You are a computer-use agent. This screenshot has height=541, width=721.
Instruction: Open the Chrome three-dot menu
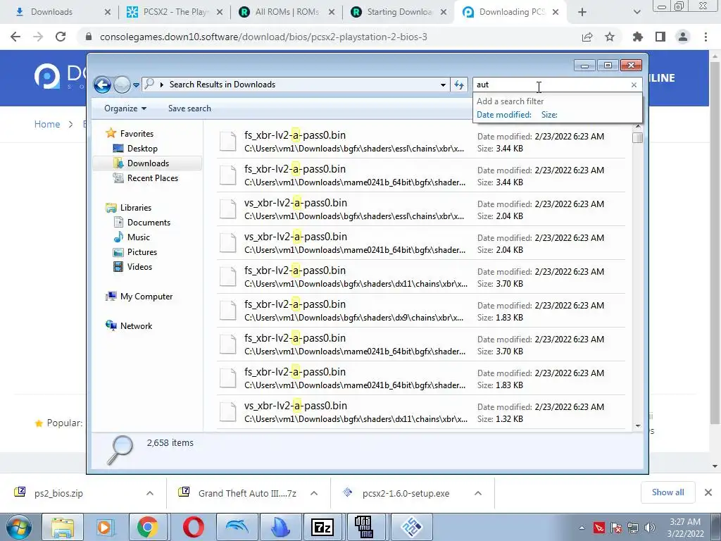[x=706, y=37]
